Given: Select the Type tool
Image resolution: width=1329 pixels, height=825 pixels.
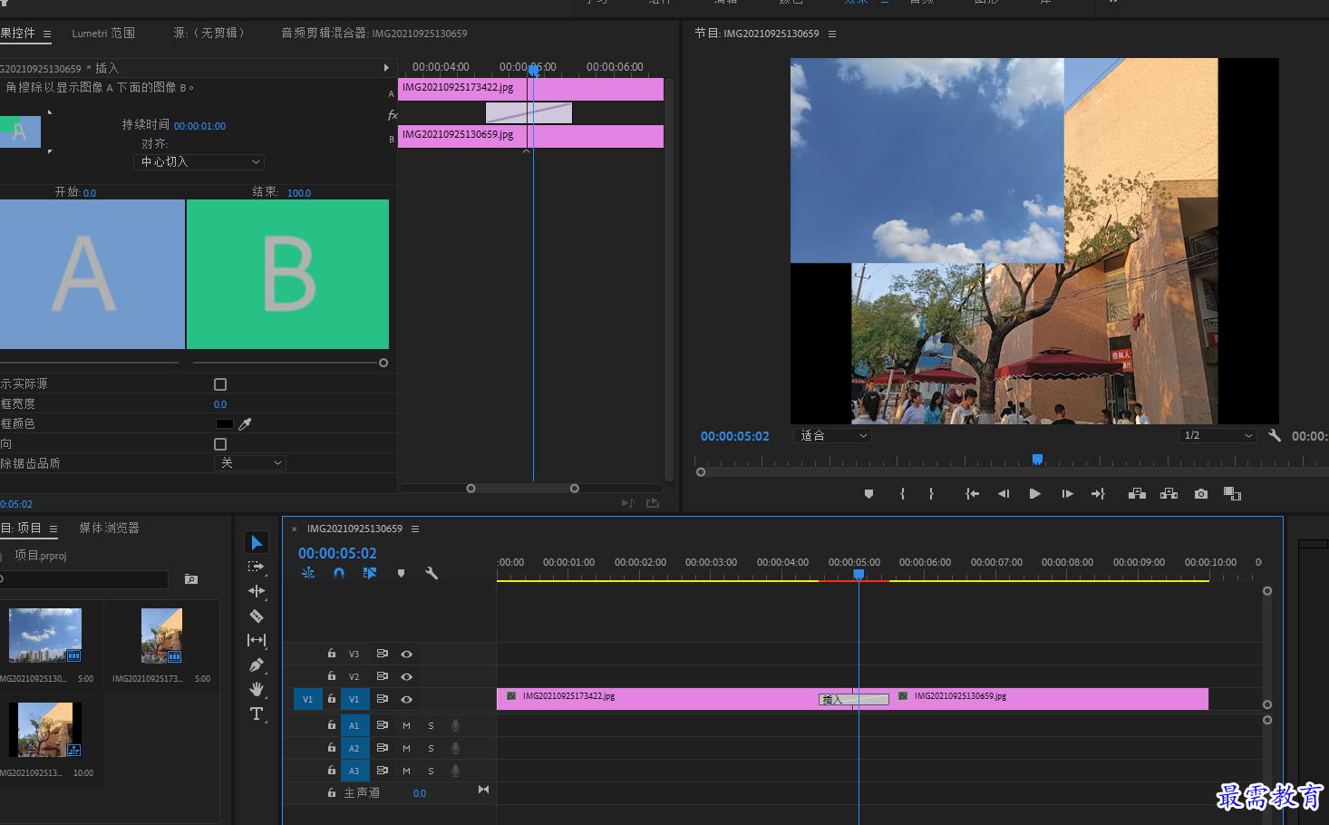Looking at the screenshot, I should click(257, 713).
